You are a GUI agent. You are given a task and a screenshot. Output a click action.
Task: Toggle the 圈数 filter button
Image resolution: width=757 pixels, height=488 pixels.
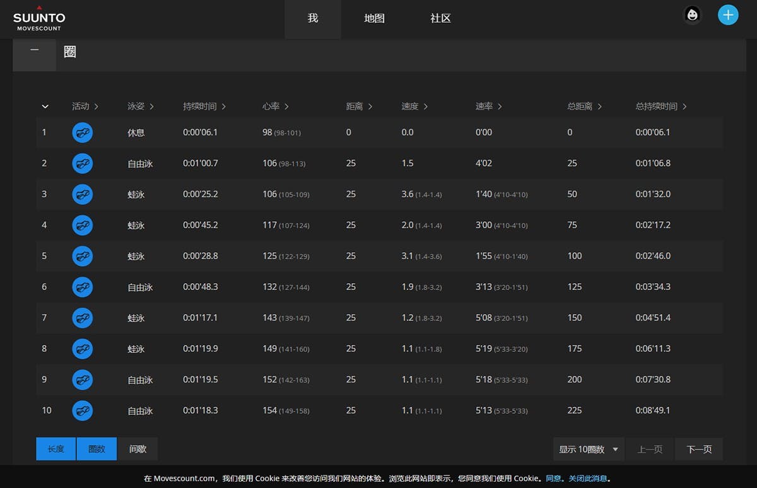[97, 449]
